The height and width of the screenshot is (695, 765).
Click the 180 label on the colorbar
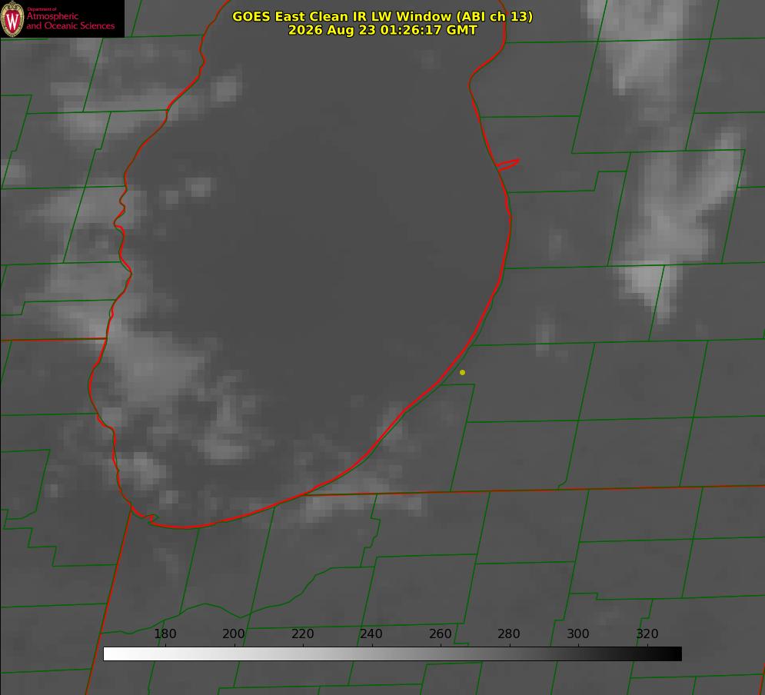click(165, 633)
